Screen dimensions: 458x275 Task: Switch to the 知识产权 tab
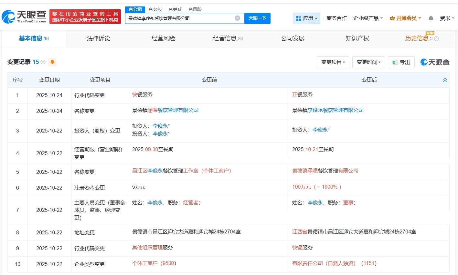357,39
